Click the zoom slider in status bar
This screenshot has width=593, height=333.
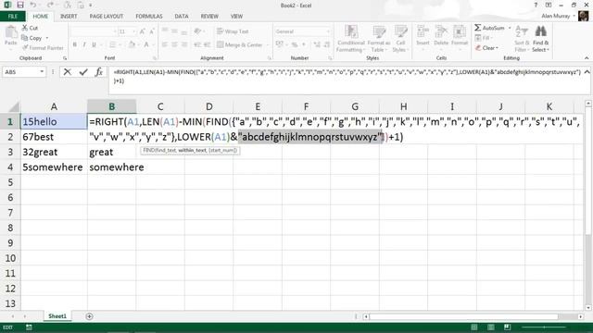(544, 327)
